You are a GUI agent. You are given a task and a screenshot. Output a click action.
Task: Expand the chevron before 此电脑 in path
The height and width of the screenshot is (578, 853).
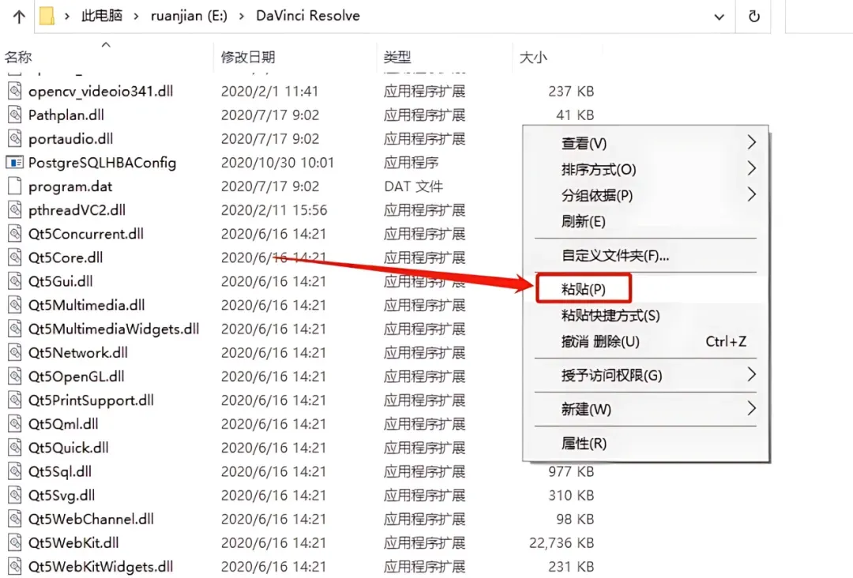(67, 17)
